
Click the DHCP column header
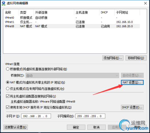tap(107, 12)
